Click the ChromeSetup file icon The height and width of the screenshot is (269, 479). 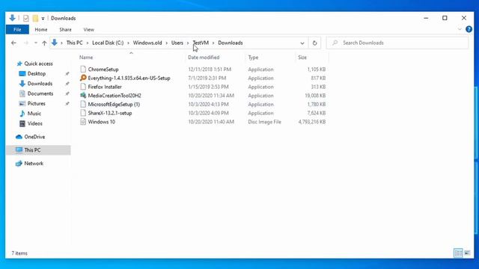click(x=83, y=69)
